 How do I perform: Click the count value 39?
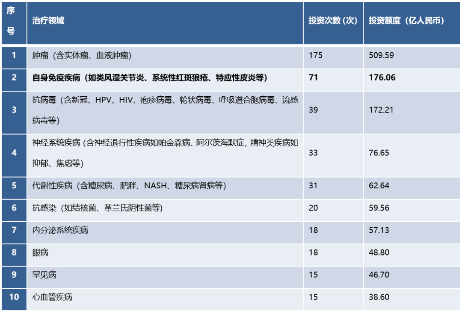[x=313, y=110]
